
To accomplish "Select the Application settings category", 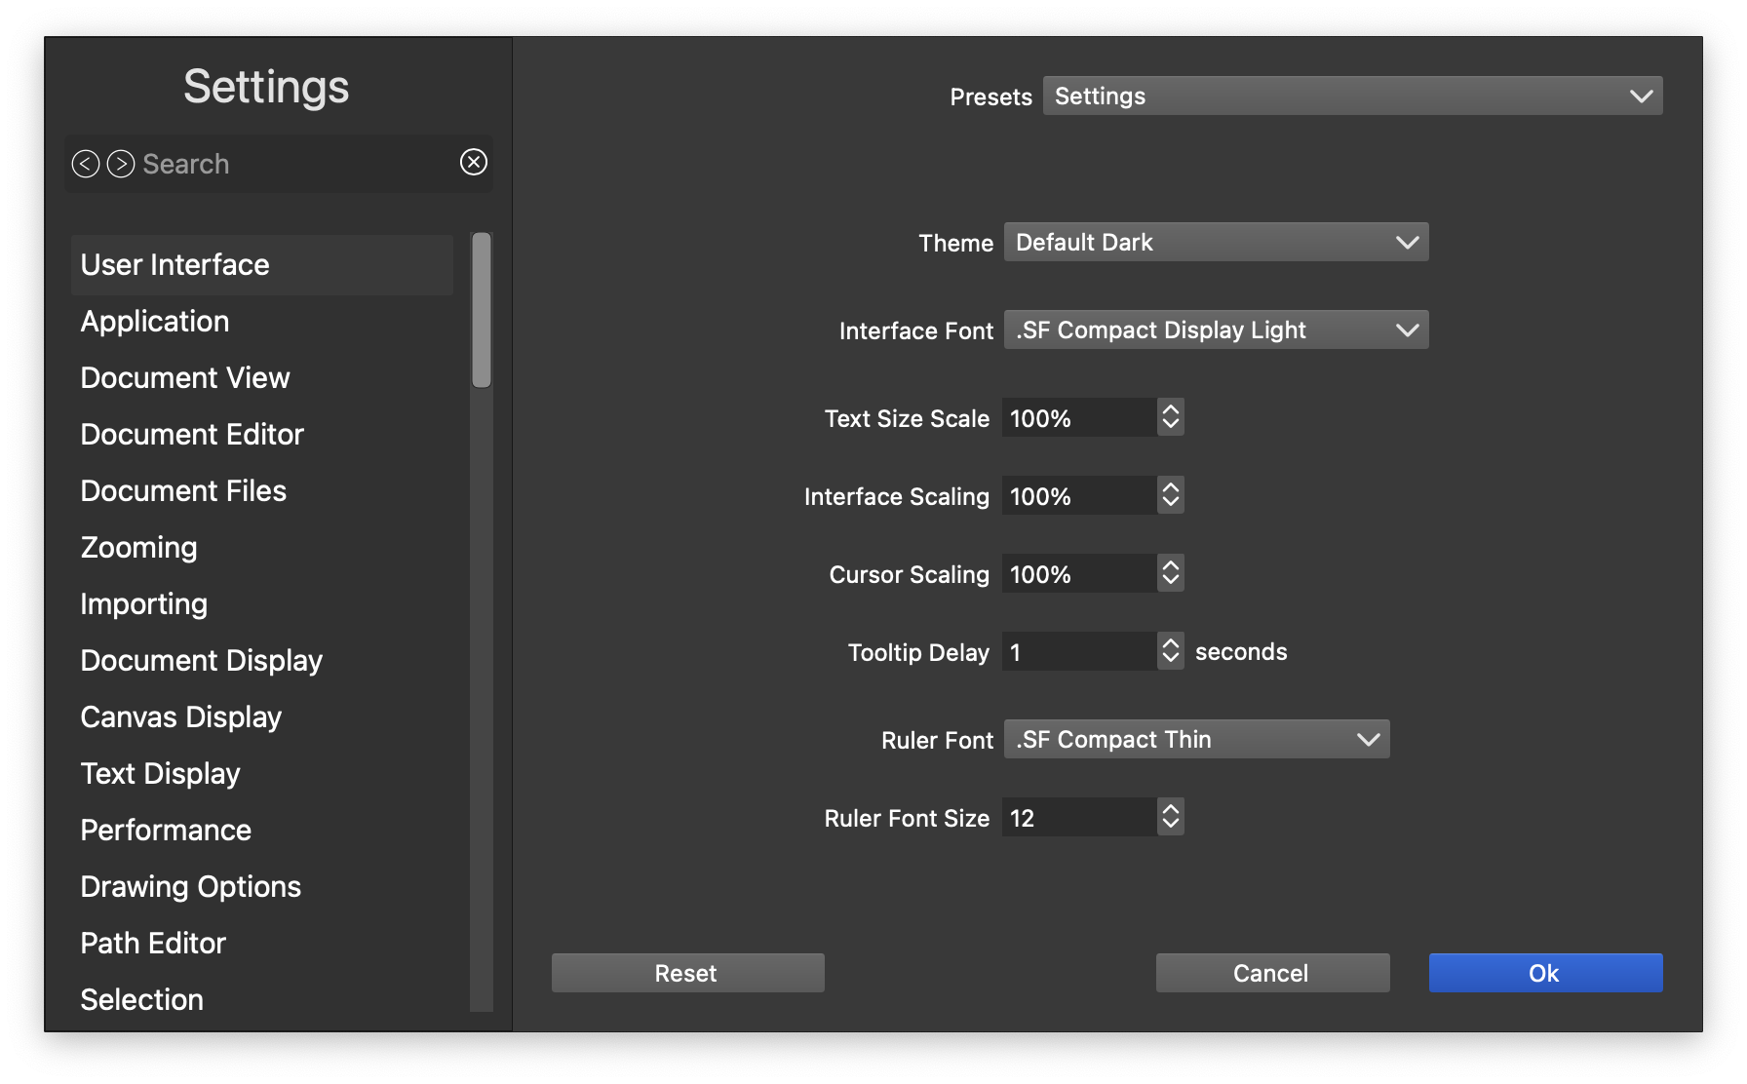I will click(x=155, y=322).
